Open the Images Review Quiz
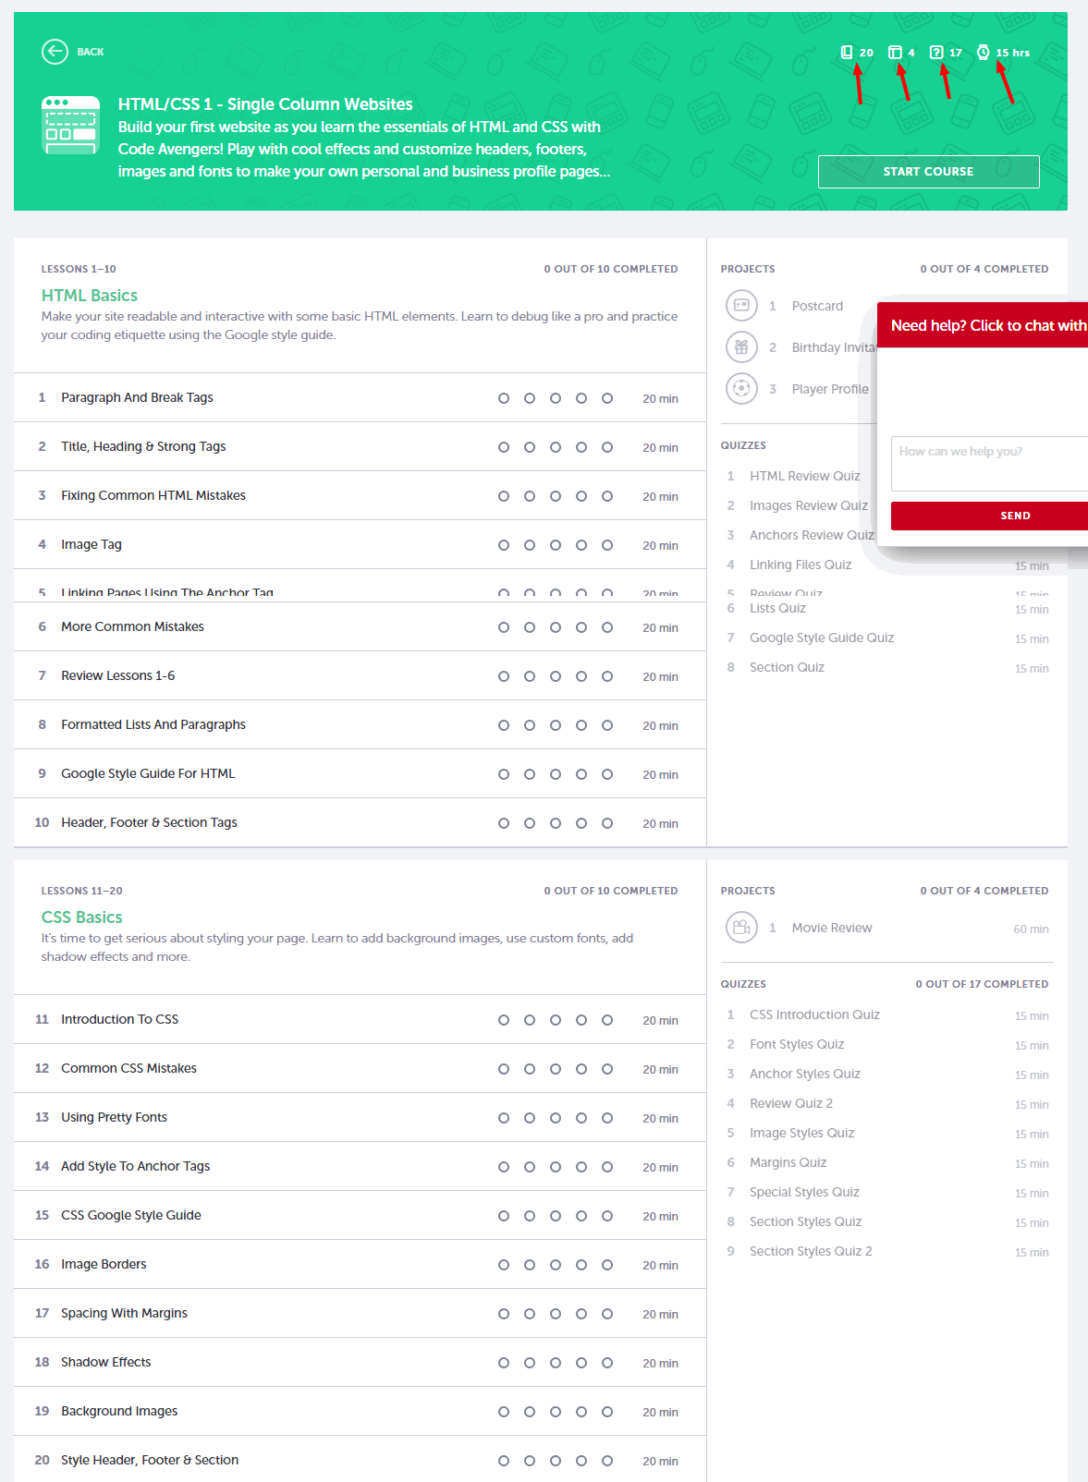Image resolution: width=1088 pixels, height=1482 pixels. (x=809, y=505)
